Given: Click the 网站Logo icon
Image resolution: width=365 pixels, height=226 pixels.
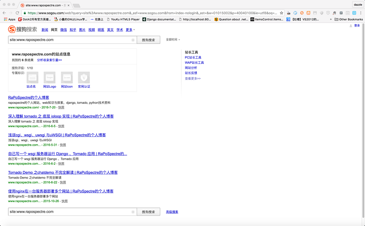Looking at the screenshot, I should [49, 77].
